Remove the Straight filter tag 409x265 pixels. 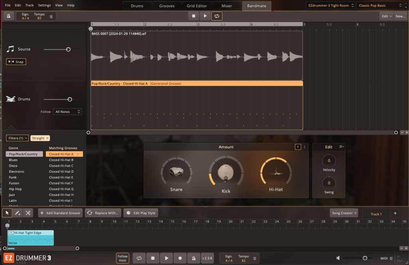[47, 138]
